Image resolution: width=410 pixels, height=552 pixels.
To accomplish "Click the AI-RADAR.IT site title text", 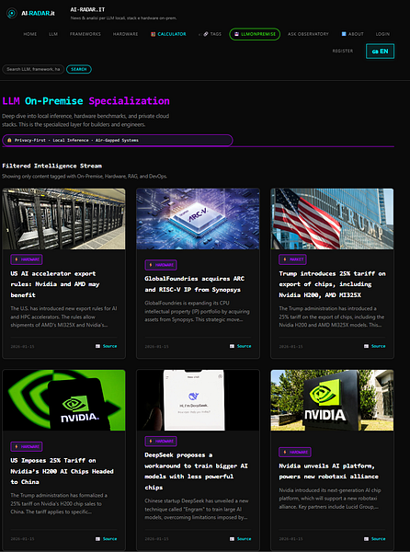I will pyautogui.click(x=87, y=9).
